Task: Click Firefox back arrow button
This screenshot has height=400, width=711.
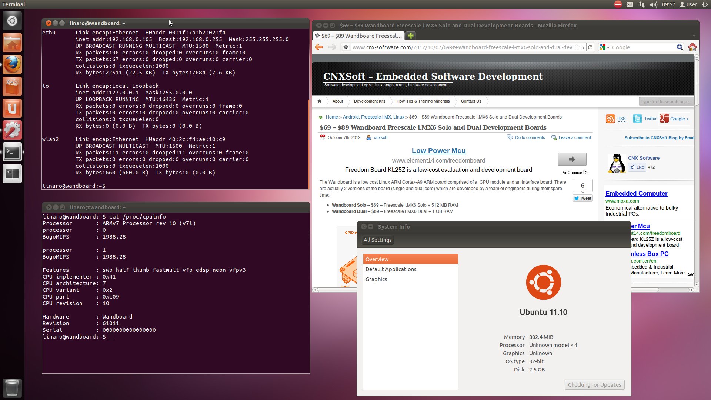Action: 319,47
